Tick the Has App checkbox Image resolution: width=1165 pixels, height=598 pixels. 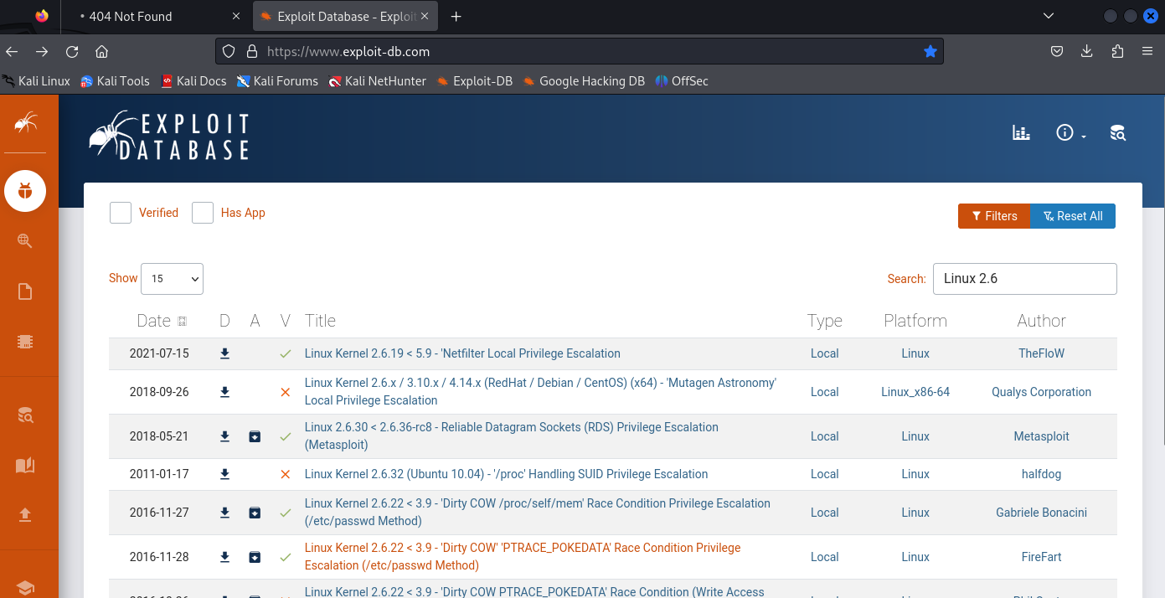point(203,213)
